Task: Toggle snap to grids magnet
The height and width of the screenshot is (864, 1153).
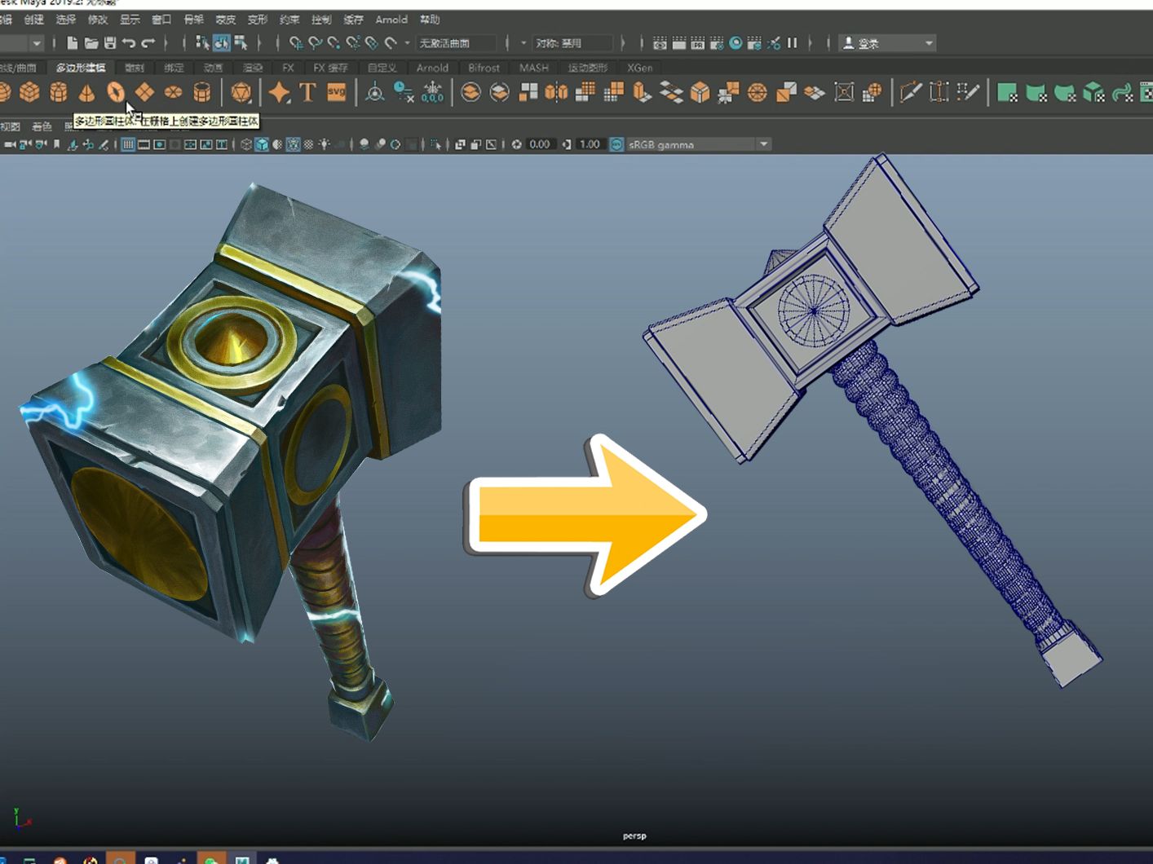Action: coord(296,43)
